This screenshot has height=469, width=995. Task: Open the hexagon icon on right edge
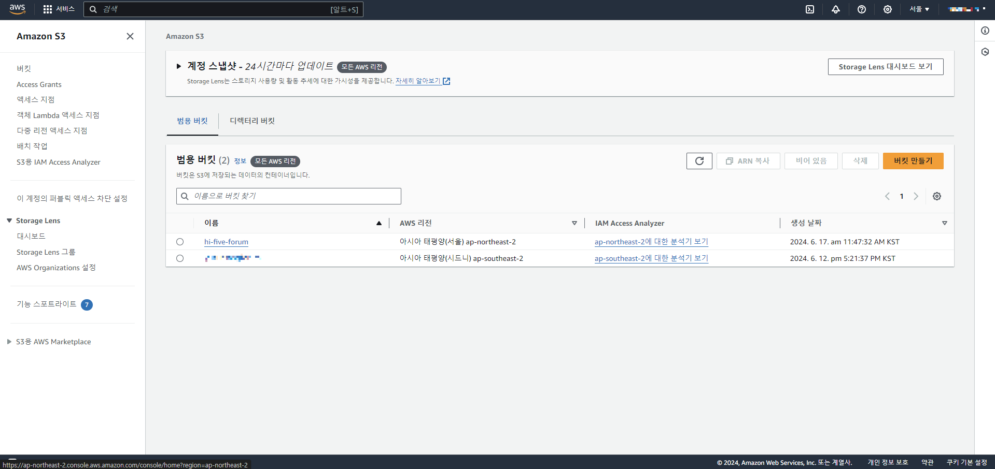pyautogui.click(x=985, y=52)
